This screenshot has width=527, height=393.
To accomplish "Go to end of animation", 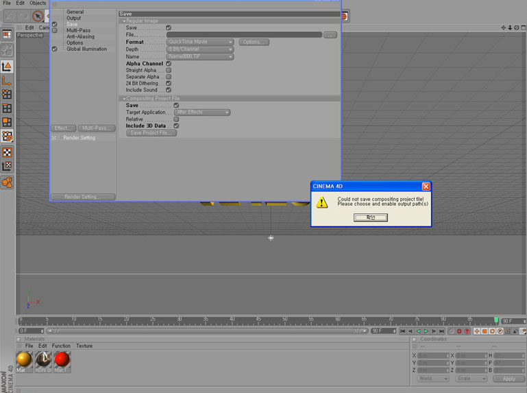I will [x=441, y=331].
